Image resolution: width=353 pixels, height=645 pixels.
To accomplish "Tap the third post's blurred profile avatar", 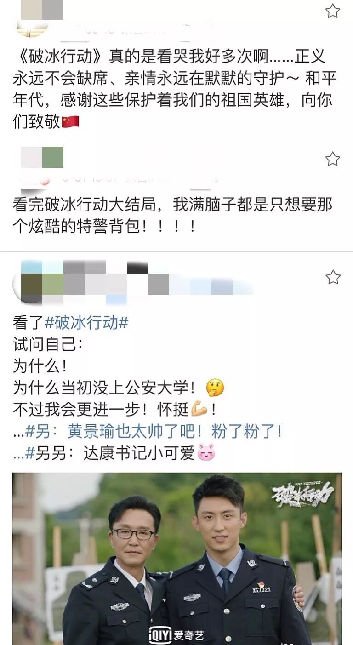I will [31, 281].
